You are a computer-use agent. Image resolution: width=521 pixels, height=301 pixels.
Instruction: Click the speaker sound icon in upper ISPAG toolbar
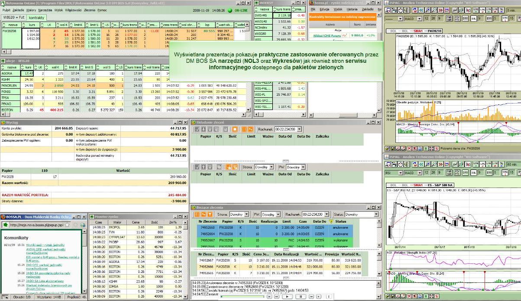(407, 10)
